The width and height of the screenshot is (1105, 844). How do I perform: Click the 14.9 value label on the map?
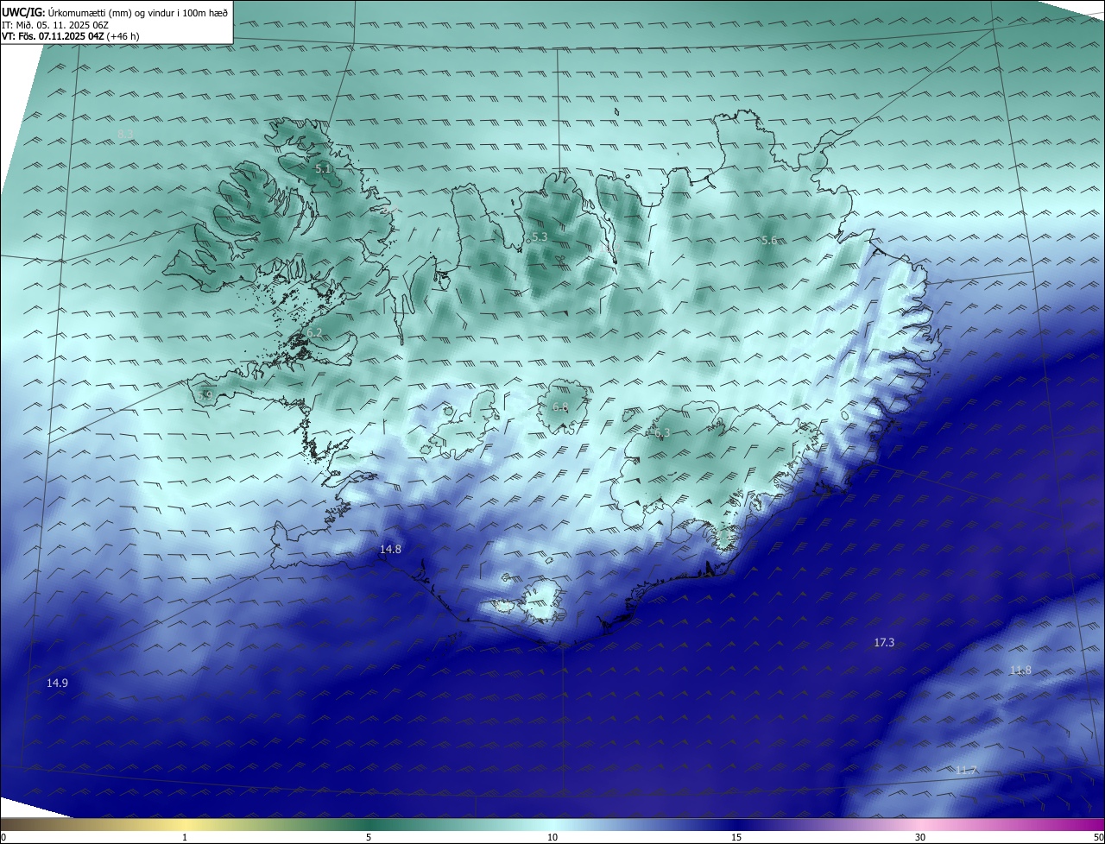pos(57,683)
